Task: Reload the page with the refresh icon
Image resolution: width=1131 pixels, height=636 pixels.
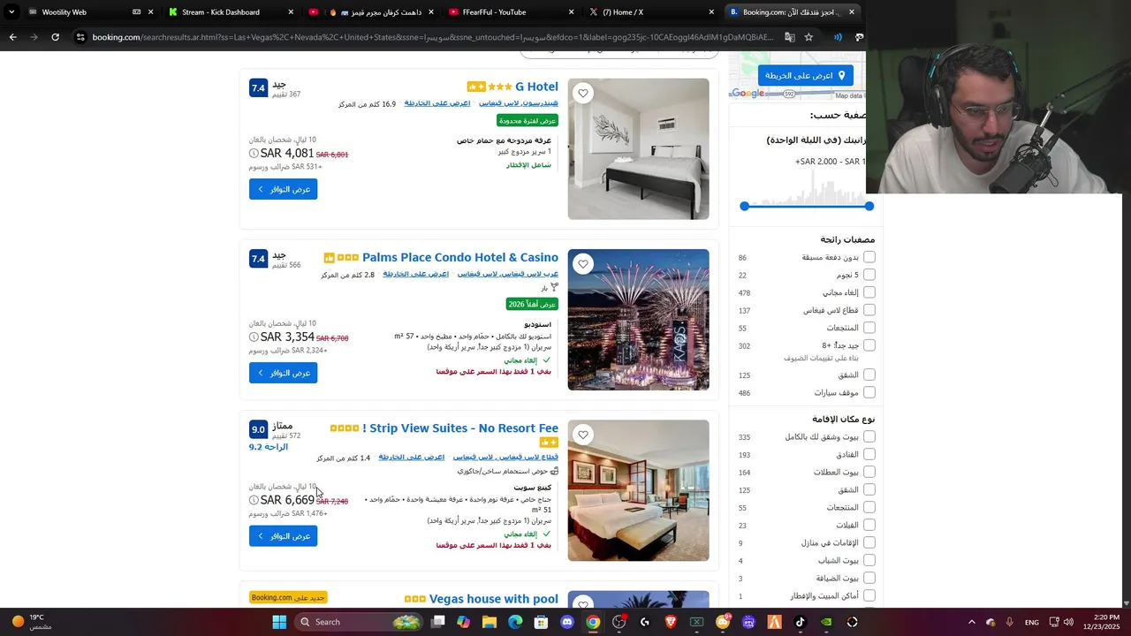Action: pyautogui.click(x=55, y=37)
